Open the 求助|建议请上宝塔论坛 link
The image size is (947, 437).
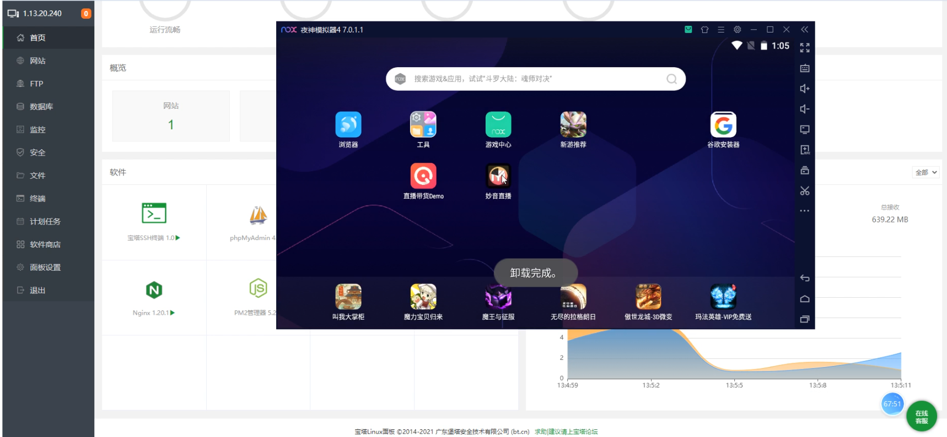click(566, 431)
